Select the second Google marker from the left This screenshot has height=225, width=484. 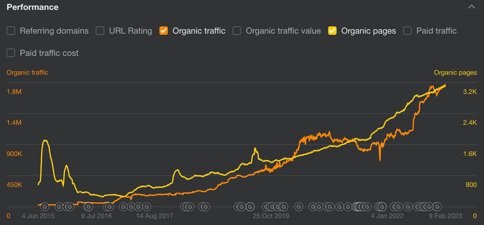59,207
